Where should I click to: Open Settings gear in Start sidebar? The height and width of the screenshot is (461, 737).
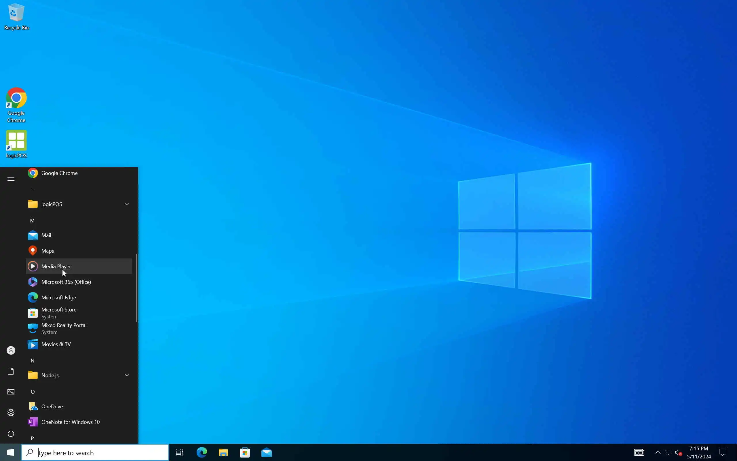pyautogui.click(x=11, y=413)
